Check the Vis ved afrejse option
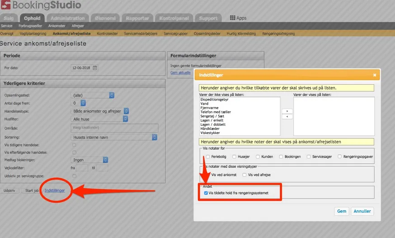This screenshot has width=395, height=238. [x=245, y=175]
